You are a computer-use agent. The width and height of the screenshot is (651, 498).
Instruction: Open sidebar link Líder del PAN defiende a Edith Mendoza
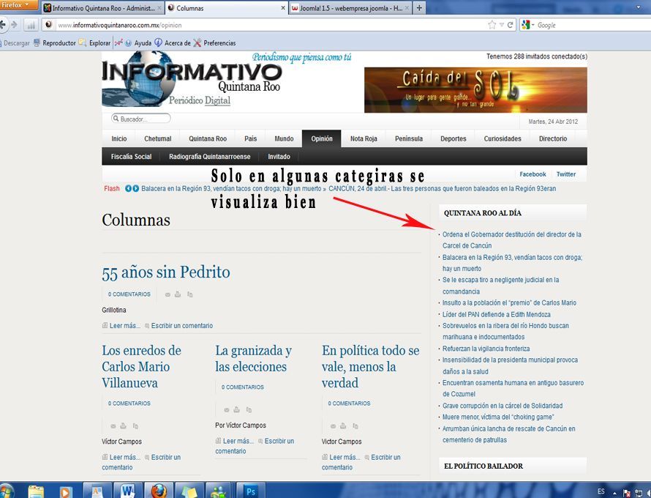click(x=496, y=314)
